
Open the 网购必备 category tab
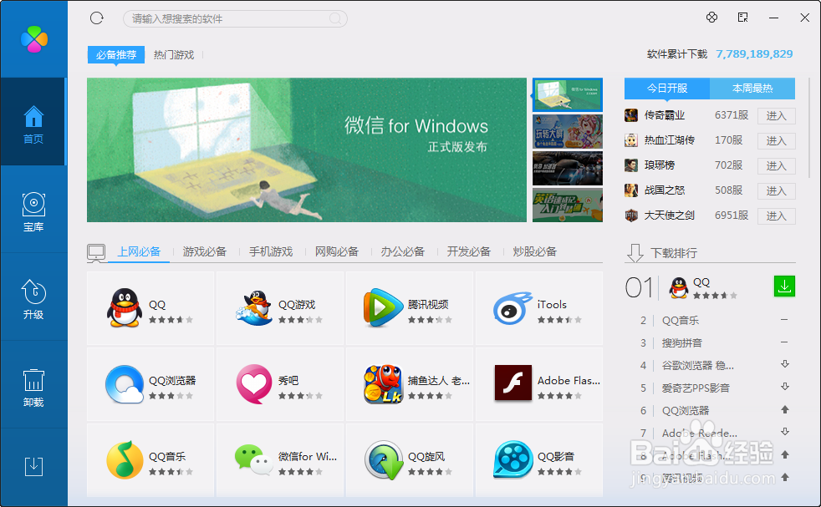point(337,251)
